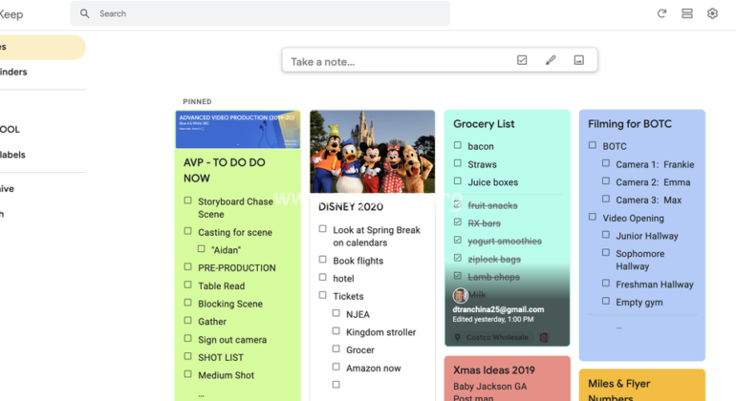736x401 pixels.
Task: Open the Reminders sidebar item
Action: pyautogui.click(x=42, y=72)
